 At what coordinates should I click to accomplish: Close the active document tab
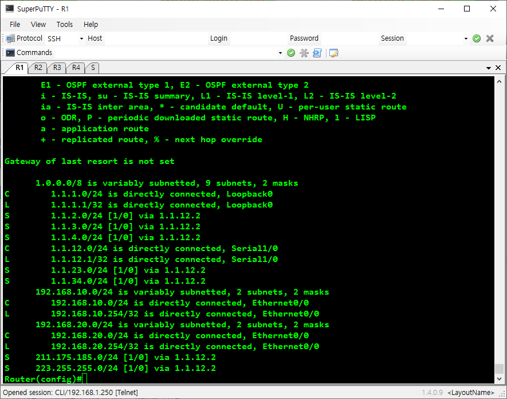coord(498,68)
